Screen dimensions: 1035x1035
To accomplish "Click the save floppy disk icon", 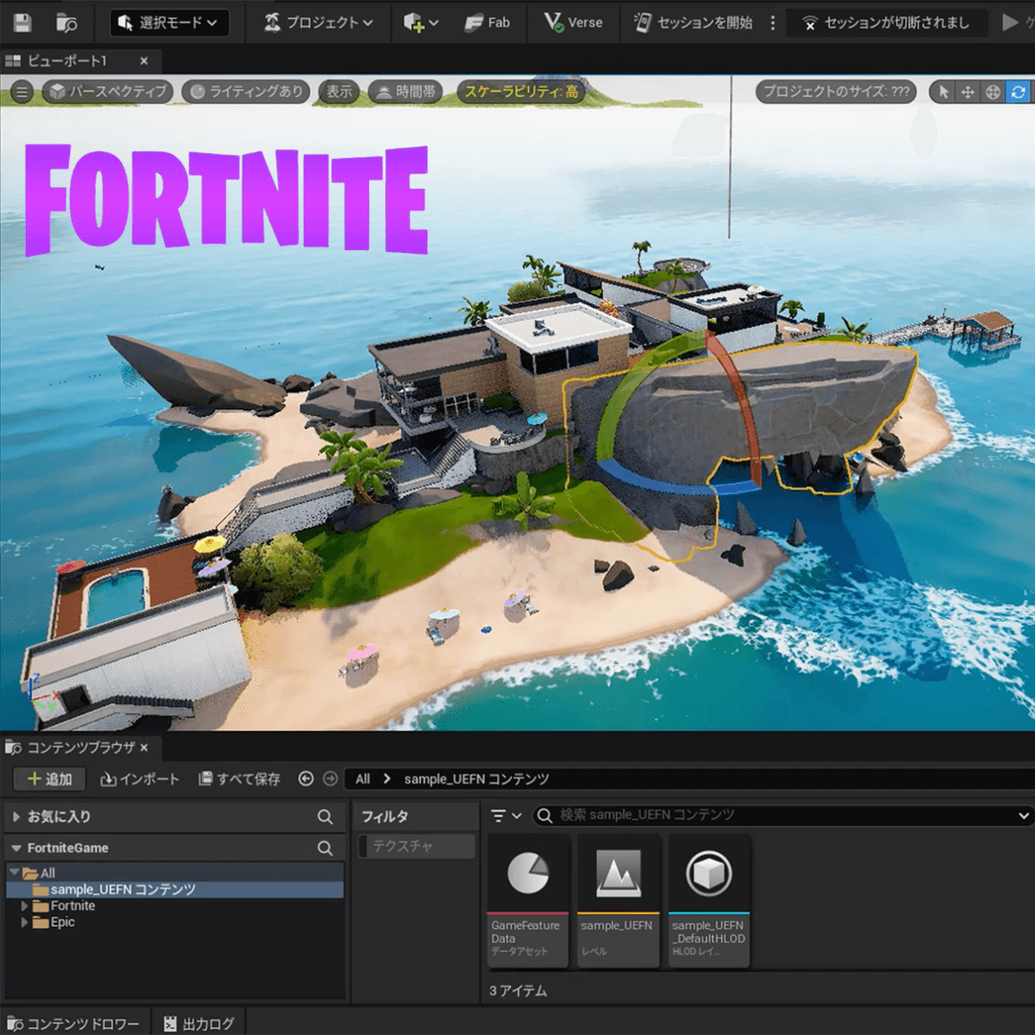I will 21,22.
